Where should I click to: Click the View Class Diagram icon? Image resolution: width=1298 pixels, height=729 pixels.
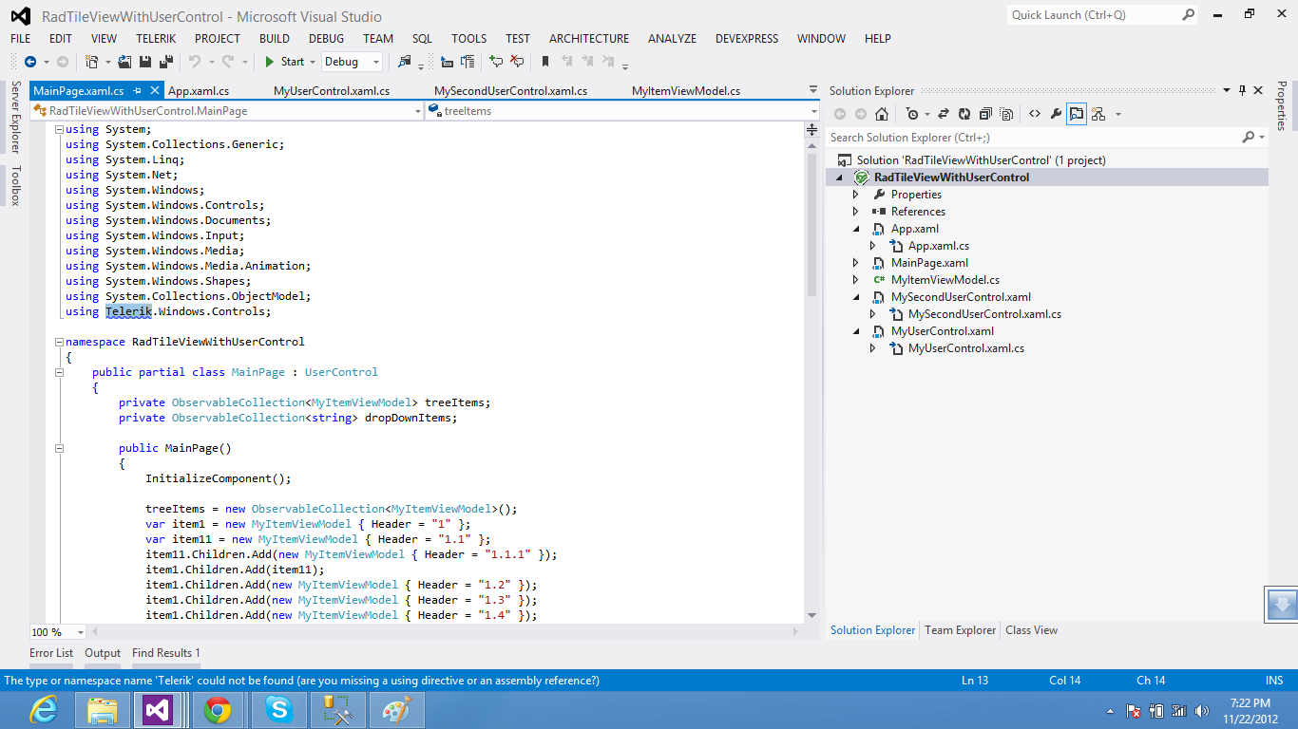click(1098, 114)
